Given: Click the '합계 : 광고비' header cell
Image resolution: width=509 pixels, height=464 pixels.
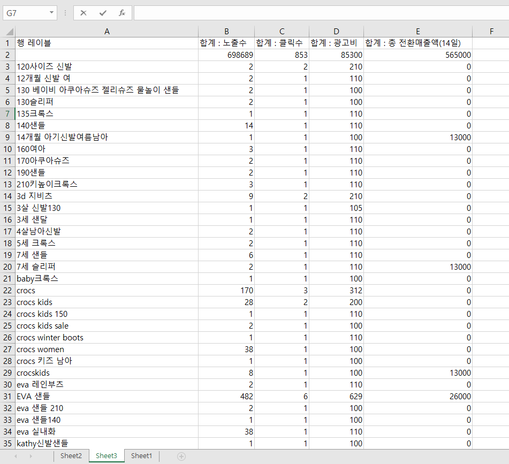Looking at the screenshot, I should tap(336, 43).
